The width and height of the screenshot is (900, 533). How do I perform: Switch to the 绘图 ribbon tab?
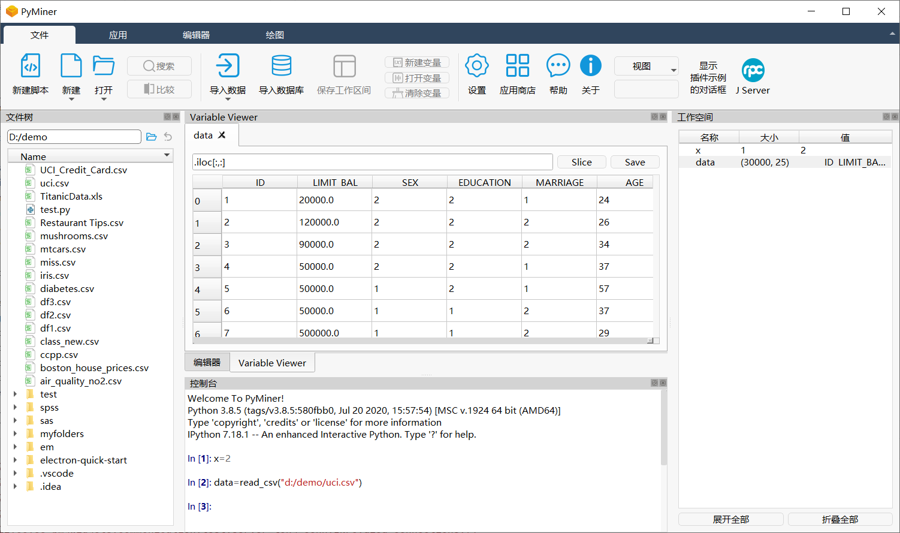pyautogui.click(x=275, y=35)
